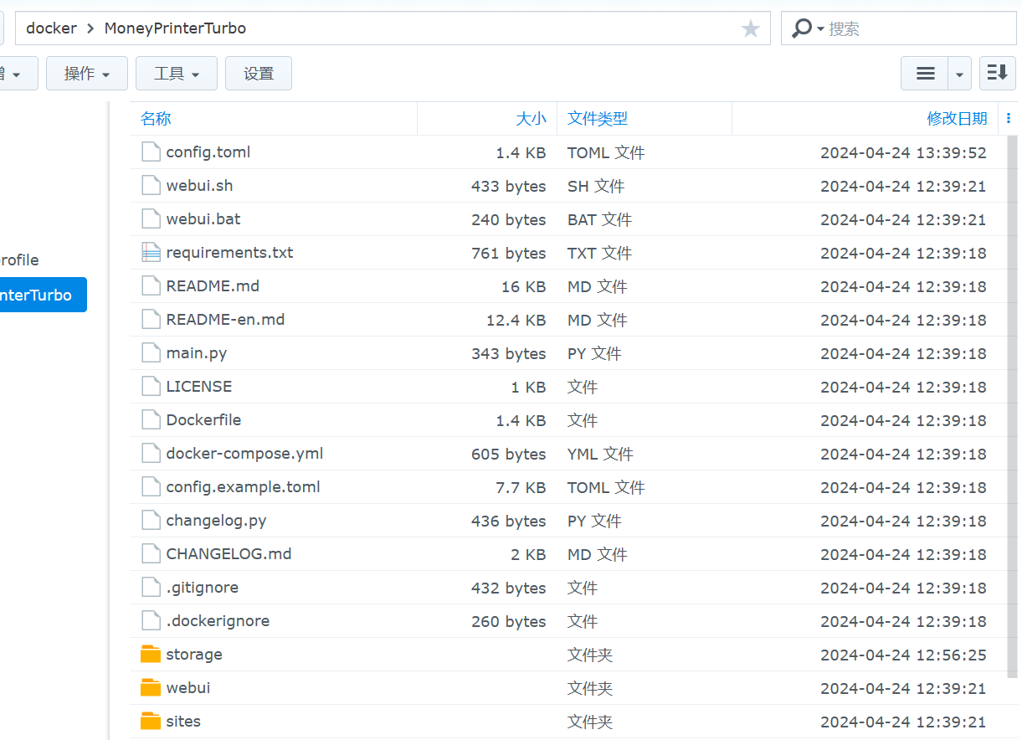Sort by the 大小 column header

point(531,119)
